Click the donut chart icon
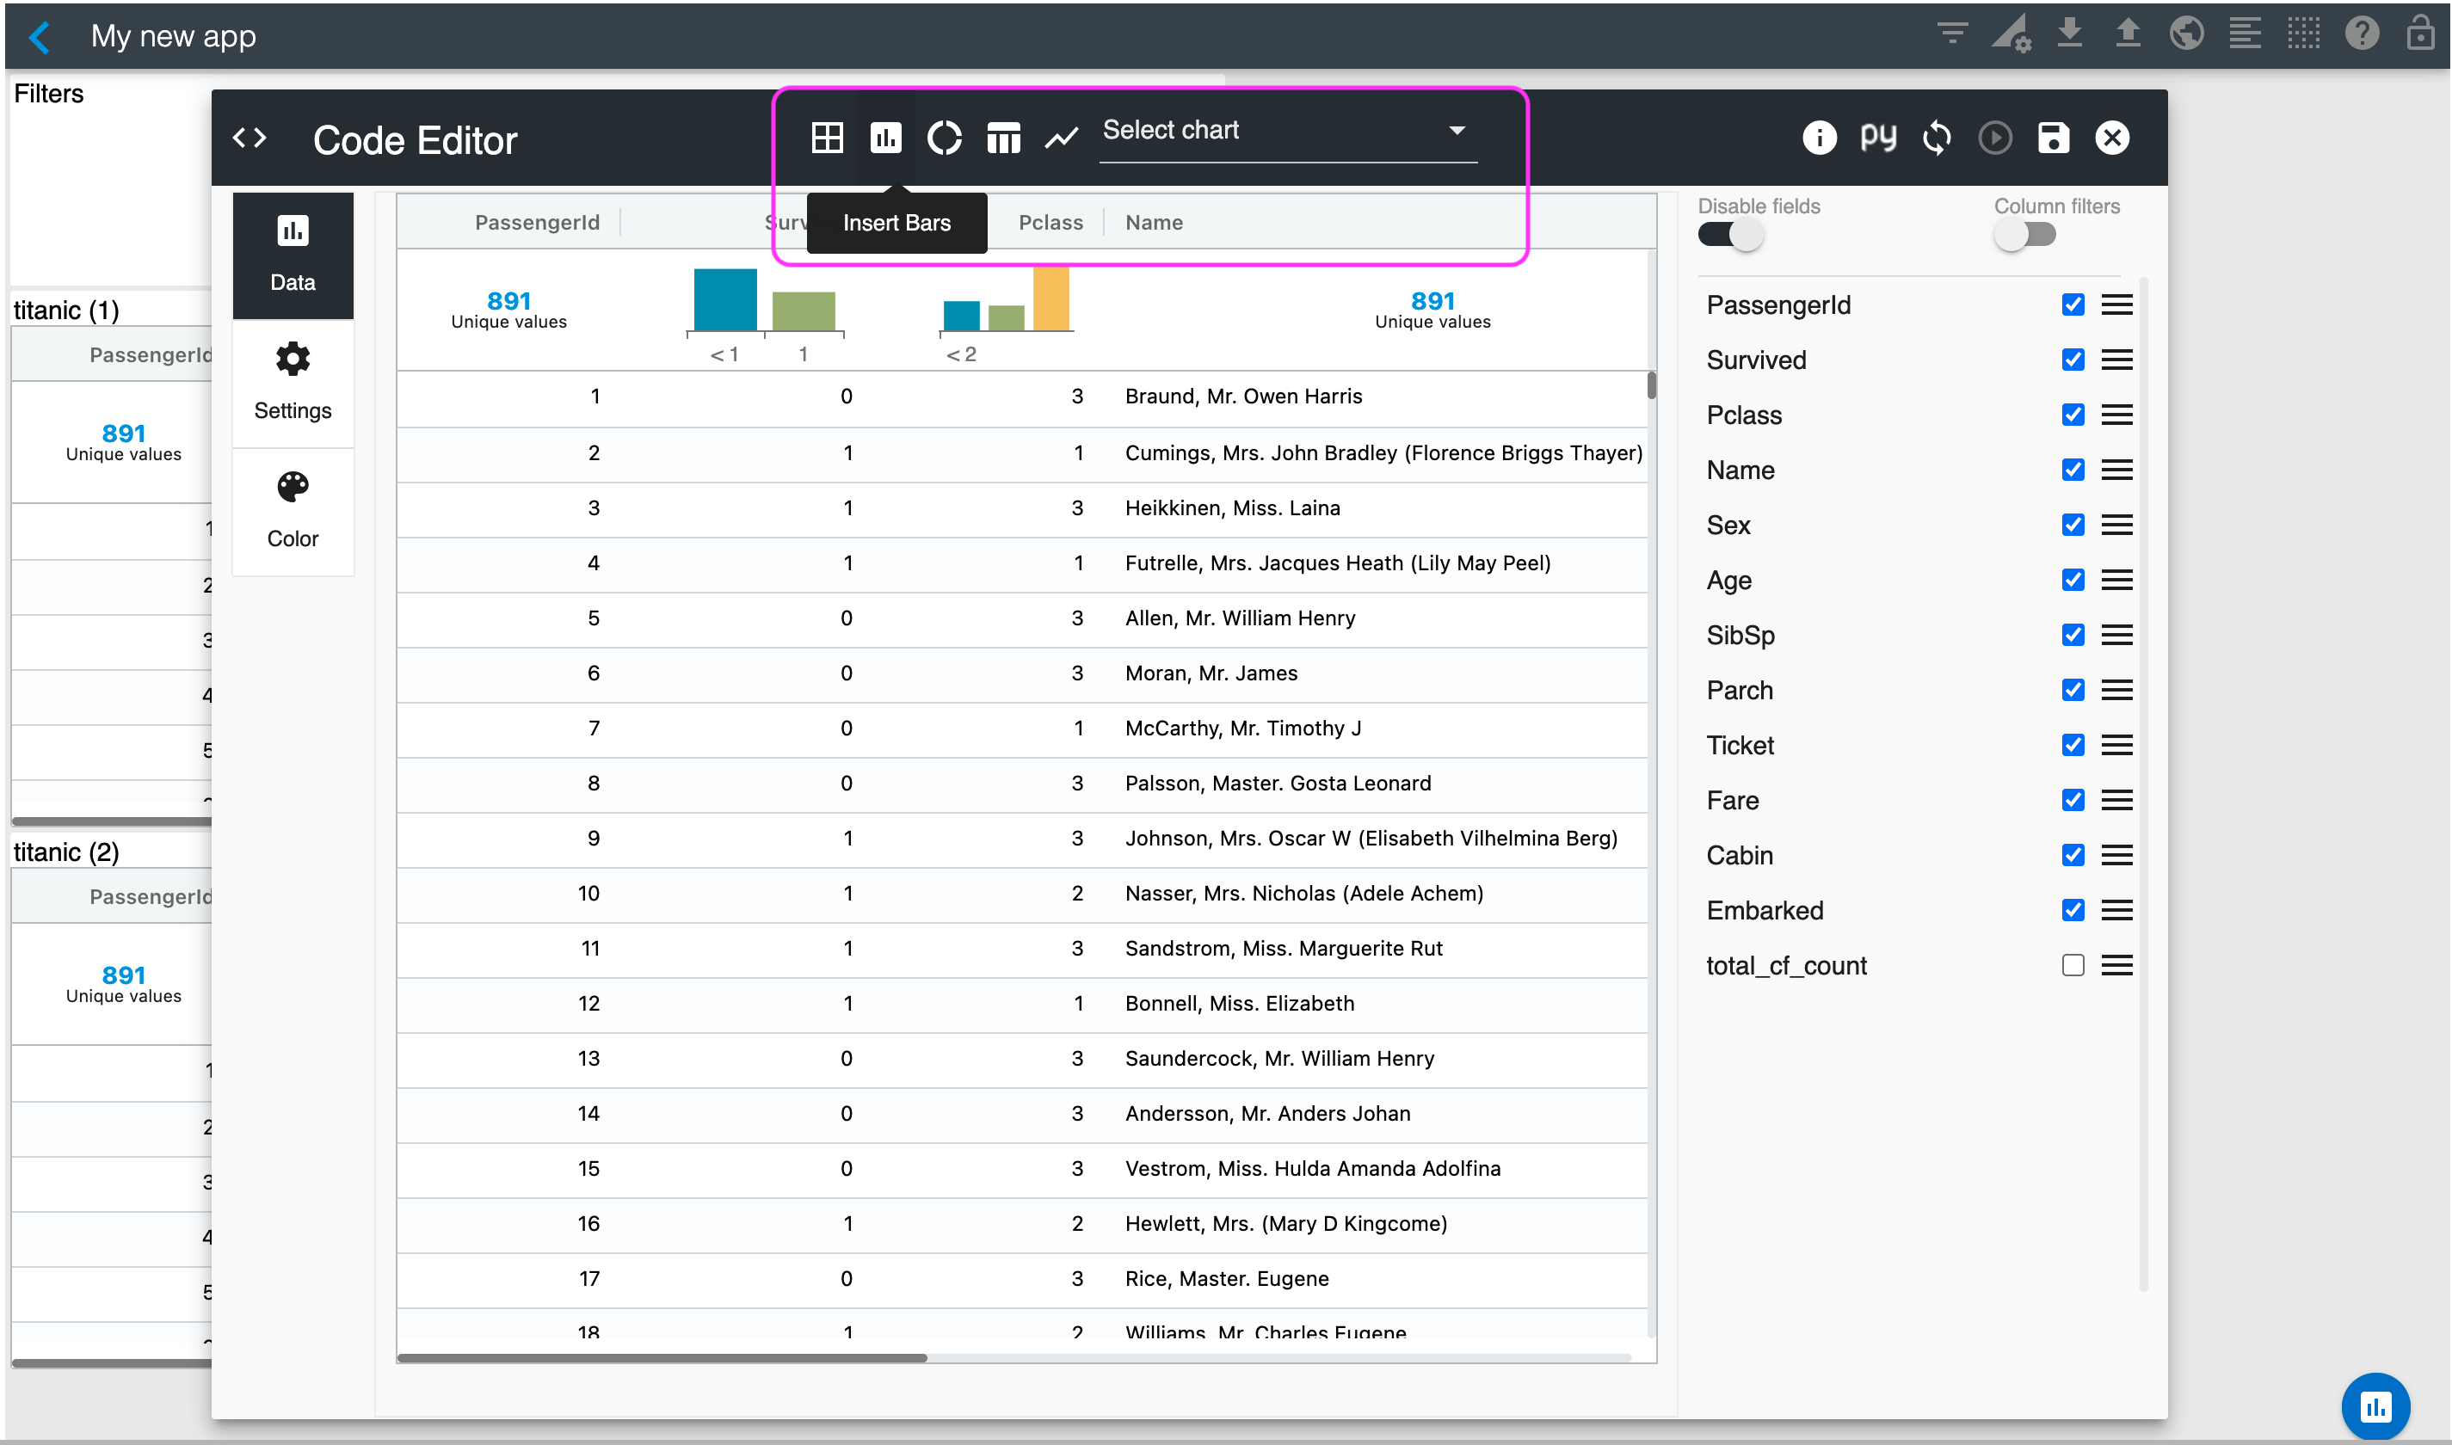 [x=944, y=138]
